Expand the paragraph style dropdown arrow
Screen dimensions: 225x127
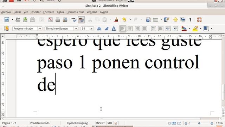click(40, 29)
